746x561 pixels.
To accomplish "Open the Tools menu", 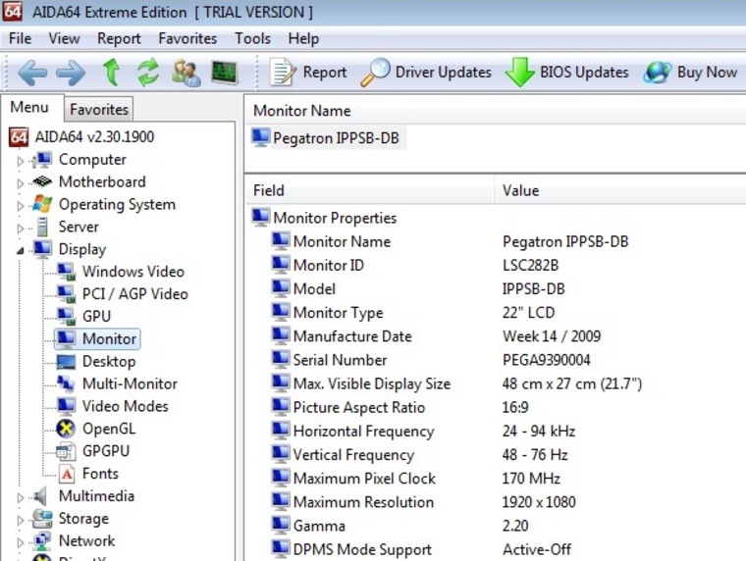I will coord(252,38).
